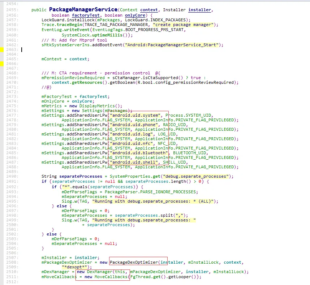This screenshot has width=310, height=285.
Task: Select line number 2490 in the gutter
Action: (x=12, y=176)
